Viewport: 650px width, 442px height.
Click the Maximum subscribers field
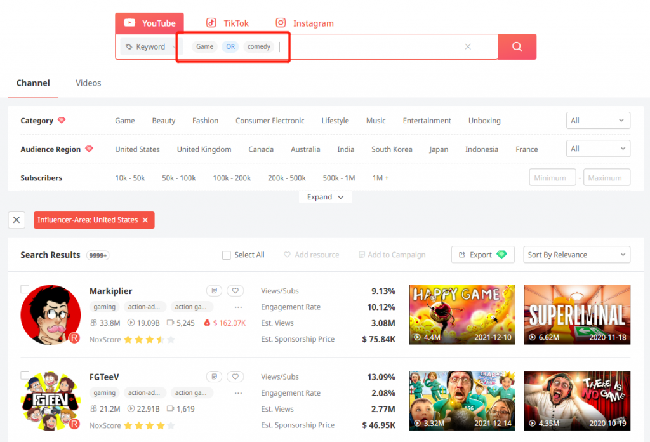[607, 177]
